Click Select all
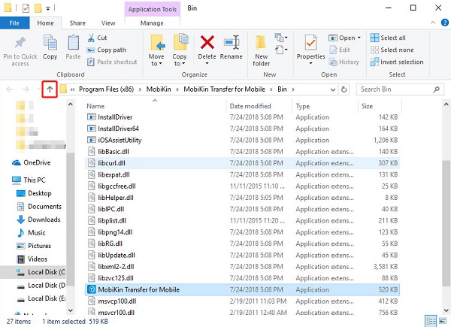Image resolution: width=451 pixels, height=327 pixels. pos(388,38)
